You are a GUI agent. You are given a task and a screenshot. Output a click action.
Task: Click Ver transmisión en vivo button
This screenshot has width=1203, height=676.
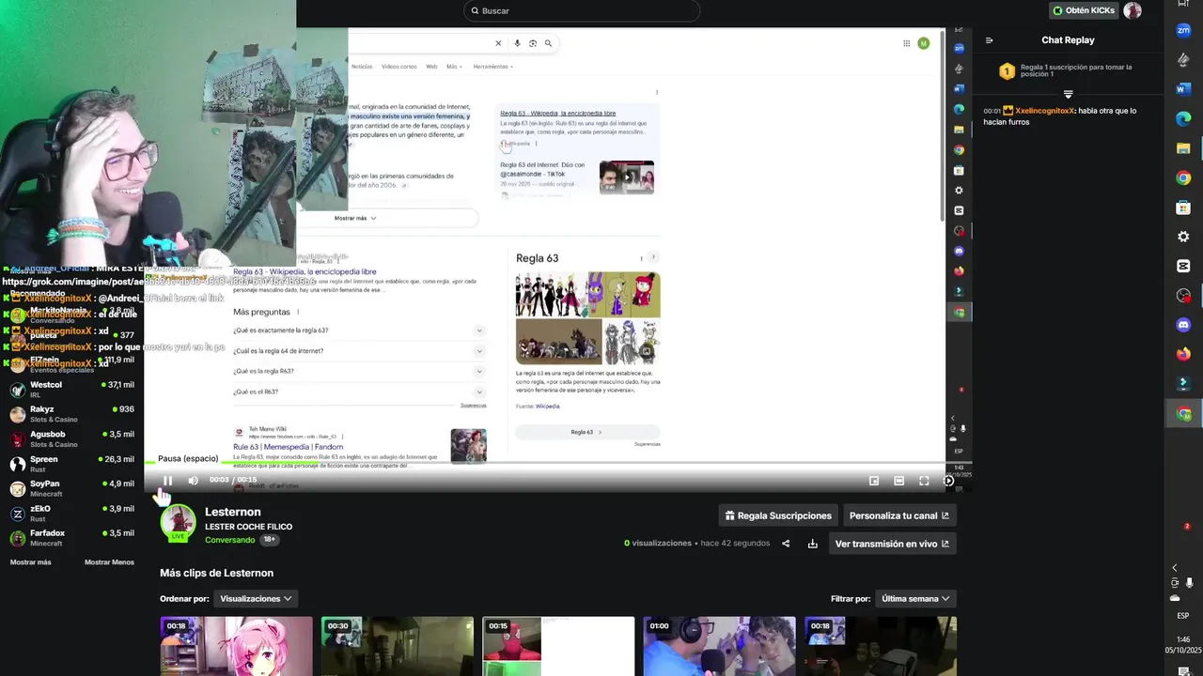pyautogui.click(x=892, y=544)
